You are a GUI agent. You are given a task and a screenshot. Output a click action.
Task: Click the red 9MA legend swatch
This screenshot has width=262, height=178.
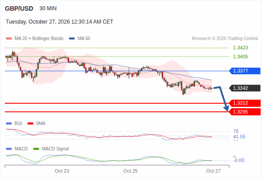[x=30, y=124]
